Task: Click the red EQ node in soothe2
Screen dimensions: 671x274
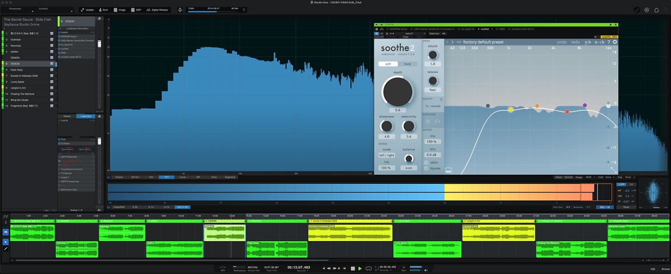Action: [x=567, y=112]
